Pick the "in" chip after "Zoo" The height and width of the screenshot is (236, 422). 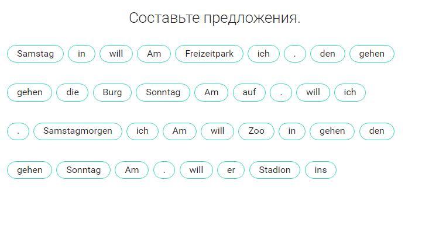pos(292,131)
